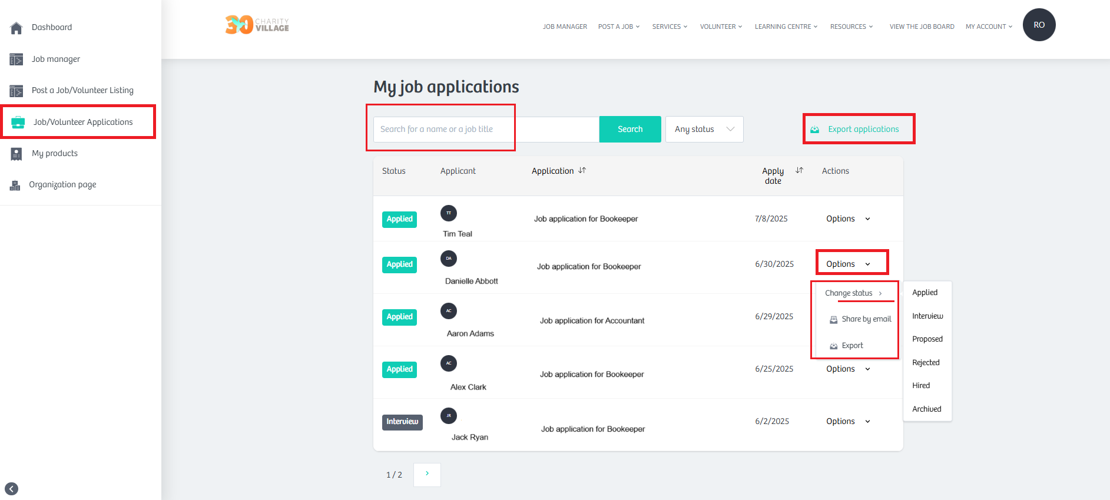Image resolution: width=1110 pixels, height=500 pixels.
Task: Open Job application for Accountant
Action: pyautogui.click(x=592, y=320)
